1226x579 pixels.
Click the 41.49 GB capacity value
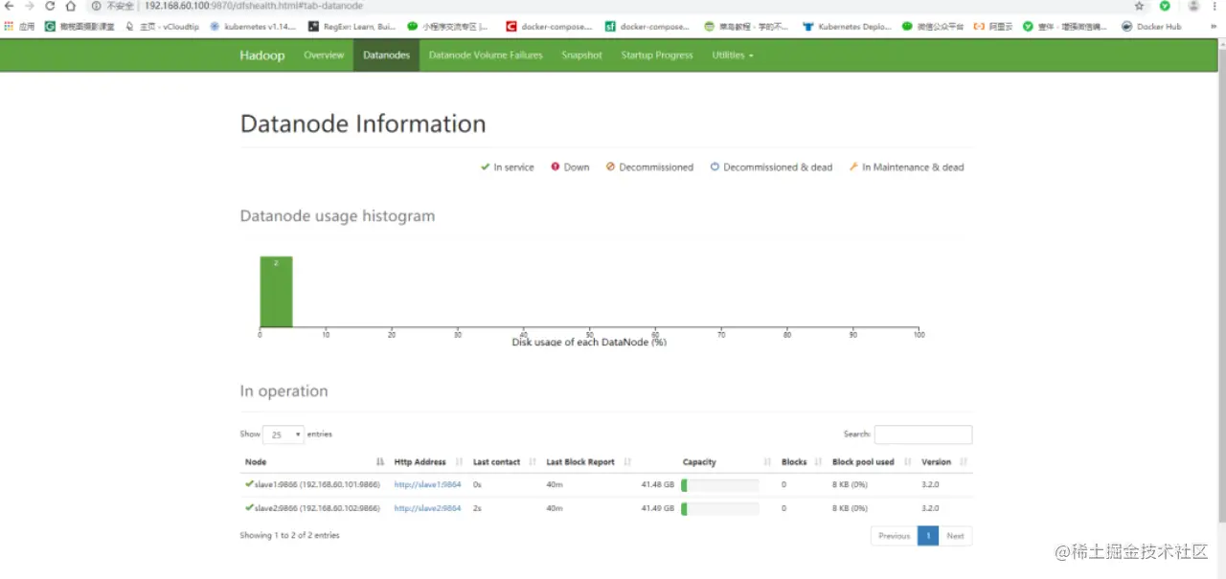(x=657, y=509)
